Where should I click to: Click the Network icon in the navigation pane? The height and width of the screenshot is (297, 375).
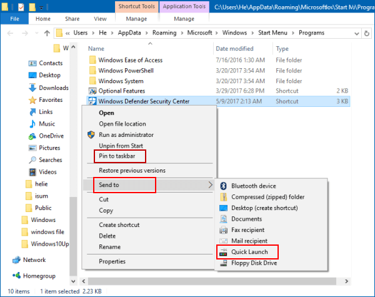pos(16,260)
